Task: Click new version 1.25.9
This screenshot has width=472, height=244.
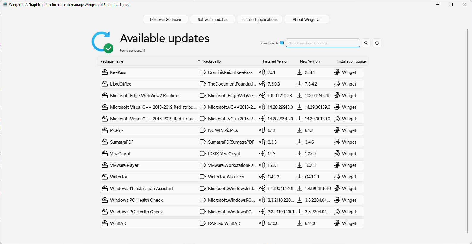Action: (x=310, y=154)
